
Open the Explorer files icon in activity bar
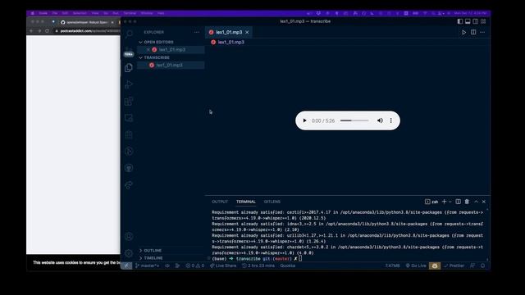[x=129, y=68]
